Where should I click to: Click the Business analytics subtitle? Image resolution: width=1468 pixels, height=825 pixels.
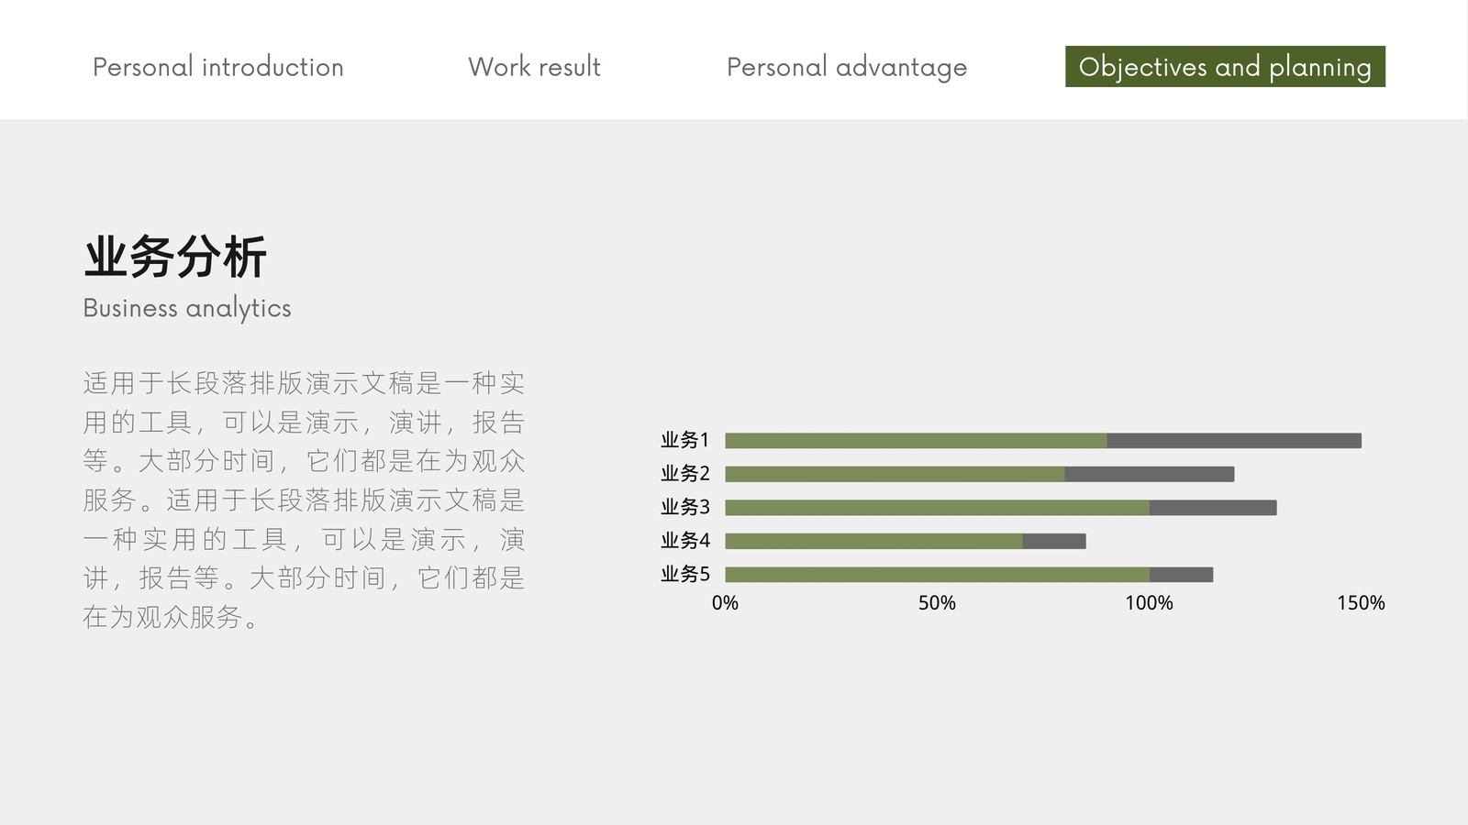click(x=187, y=308)
